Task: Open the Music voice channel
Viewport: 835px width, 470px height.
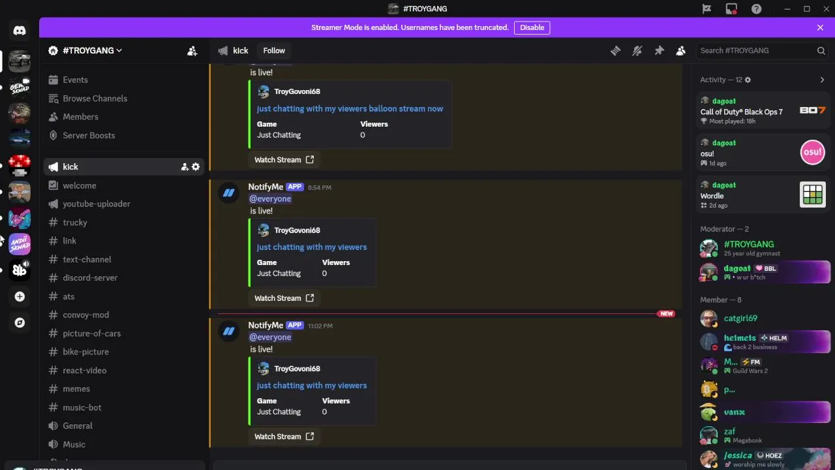Action: point(124,444)
